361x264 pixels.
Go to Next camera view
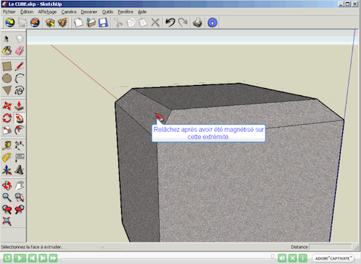point(19,209)
